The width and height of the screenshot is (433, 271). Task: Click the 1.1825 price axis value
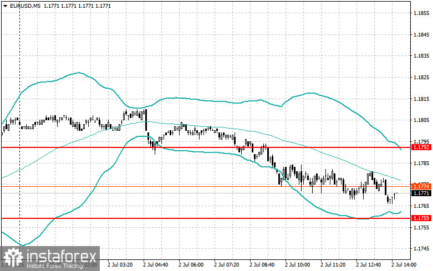421,77
